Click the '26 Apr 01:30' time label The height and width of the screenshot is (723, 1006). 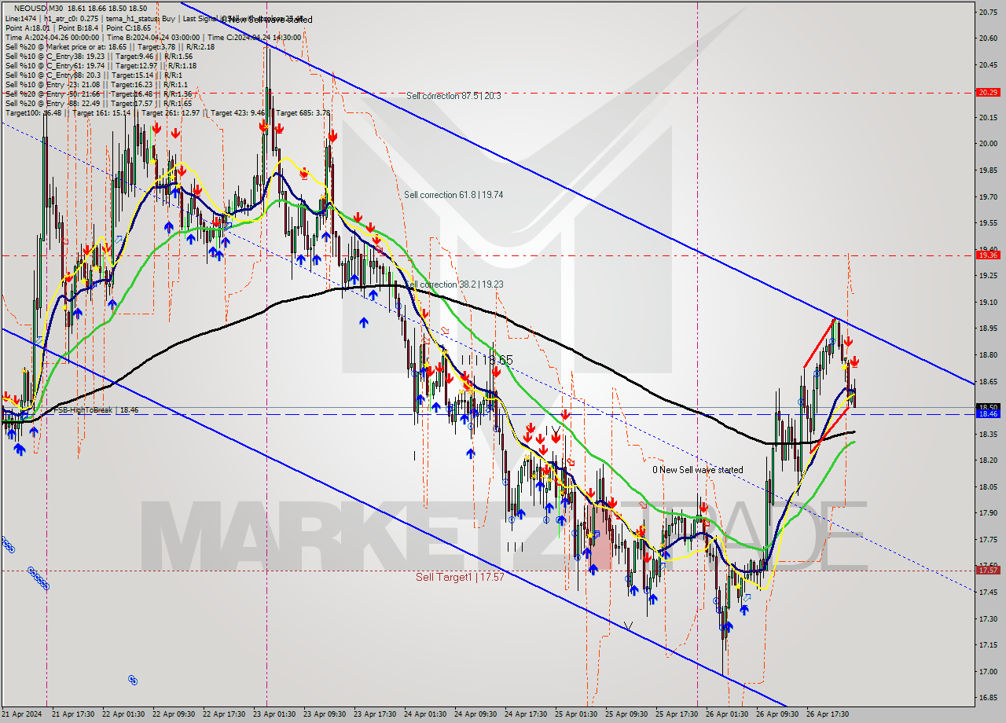(x=727, y=714)
